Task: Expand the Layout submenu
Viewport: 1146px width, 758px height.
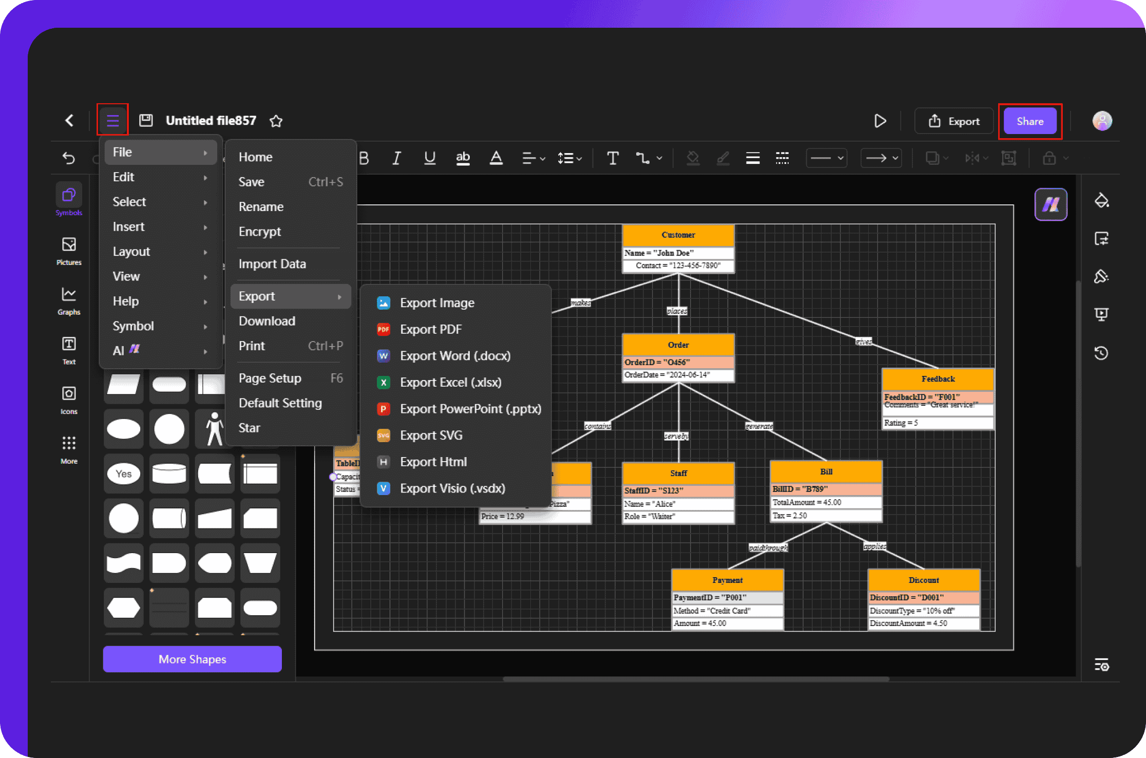Action: (x=161, y=252)
